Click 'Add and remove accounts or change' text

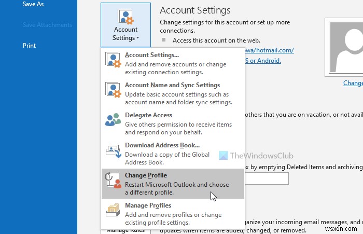click(175, 64)
